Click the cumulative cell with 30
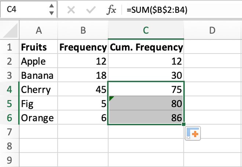 (x=146, y=75)
